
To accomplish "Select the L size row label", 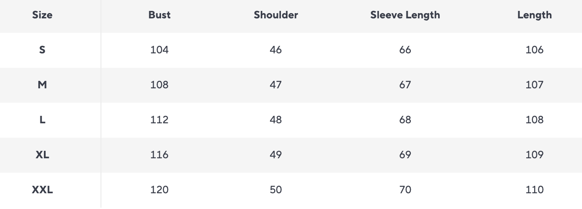I will click(x=42, y=120).
